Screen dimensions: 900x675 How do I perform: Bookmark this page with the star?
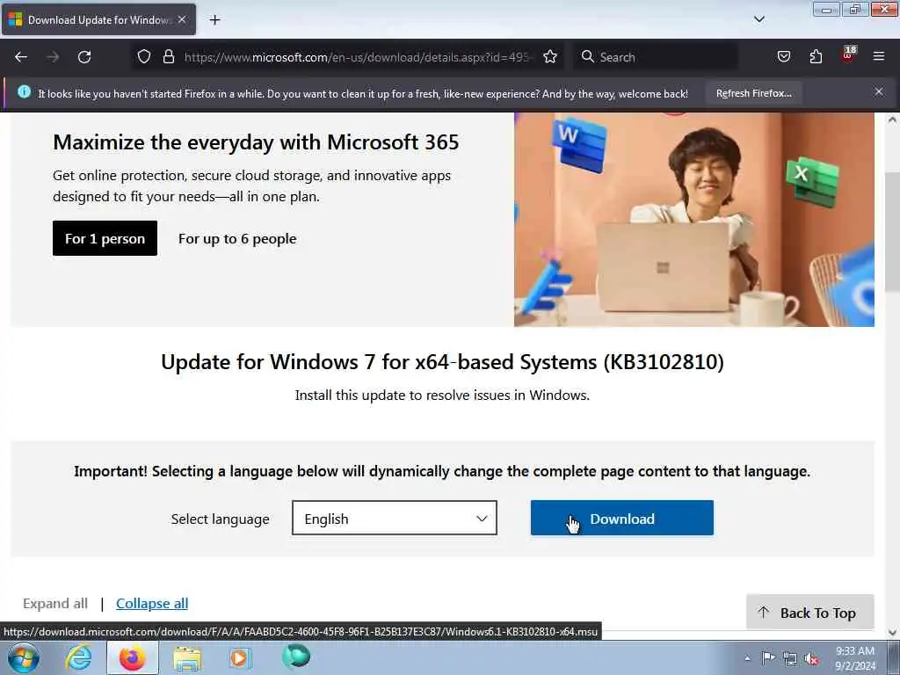(x=550, y=57)
